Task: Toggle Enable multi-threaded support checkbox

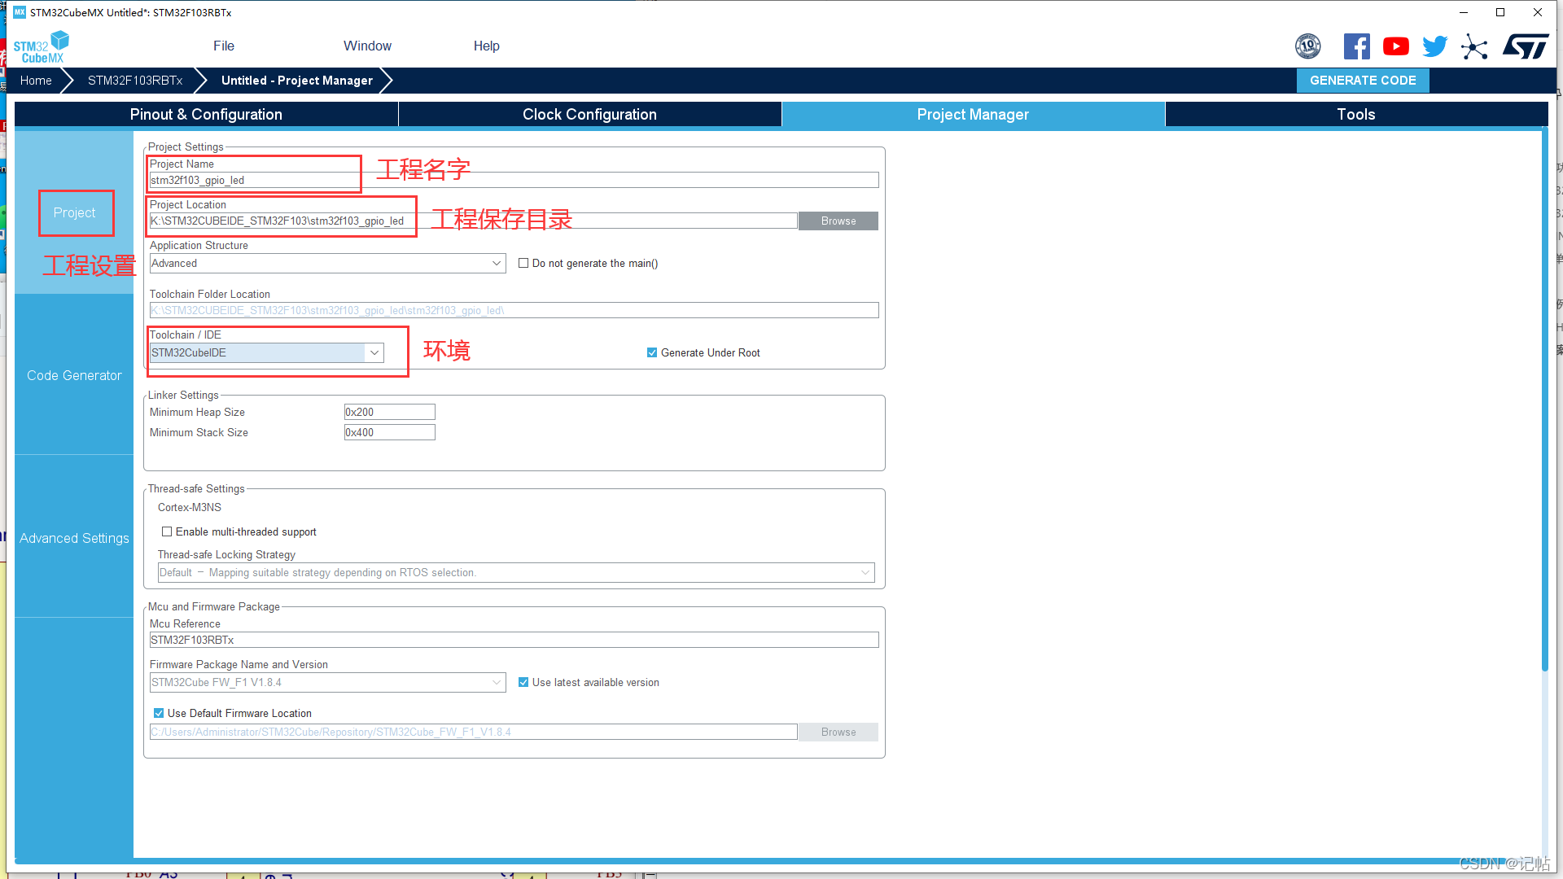Action: tap(167, 531)
